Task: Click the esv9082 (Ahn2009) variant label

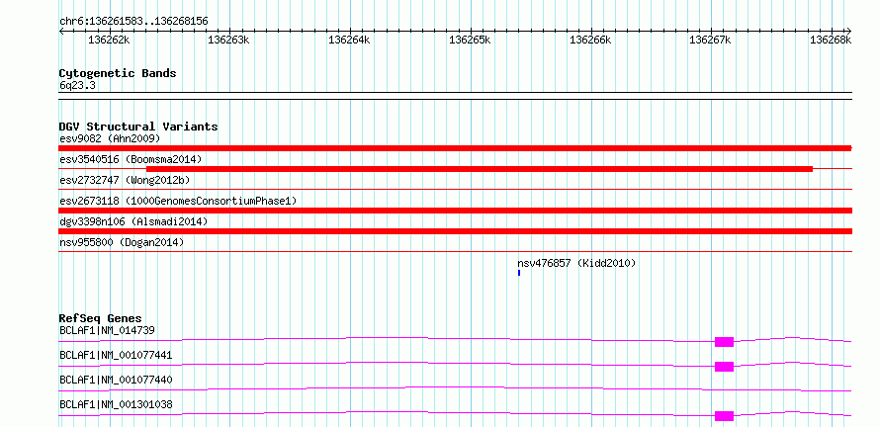Action: tap(110, 138)
